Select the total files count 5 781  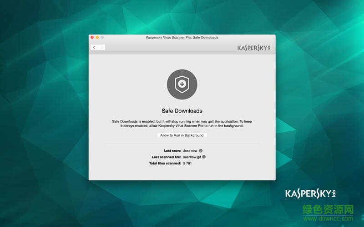pyautogui.click(x=187, y=163)
